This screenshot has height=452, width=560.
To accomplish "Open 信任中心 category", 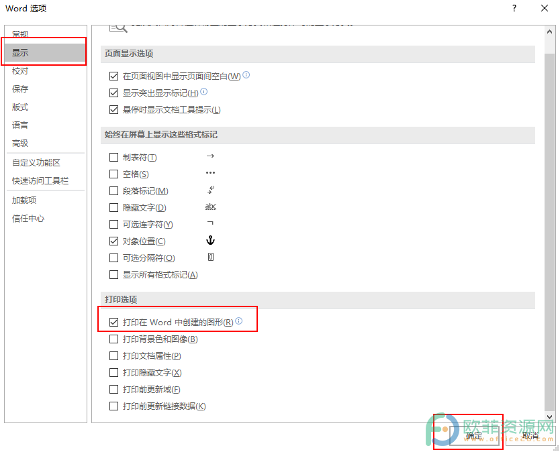I will point(45,219).
